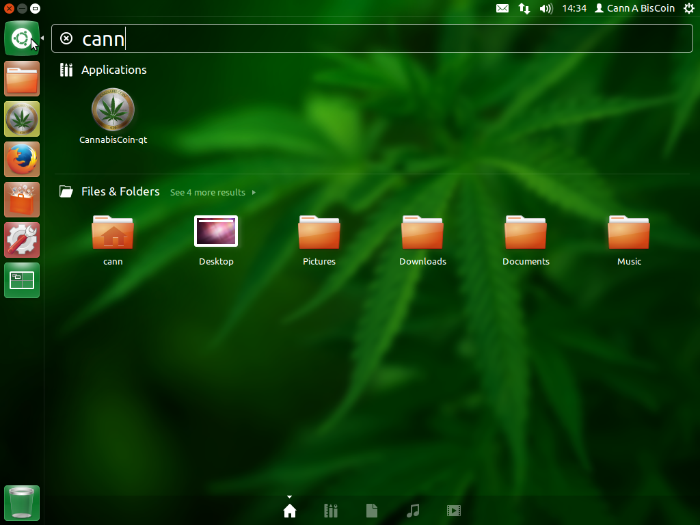This screenshot has height=525, width=700.
Task: Switch to the Applications lens
Action: 331,510
